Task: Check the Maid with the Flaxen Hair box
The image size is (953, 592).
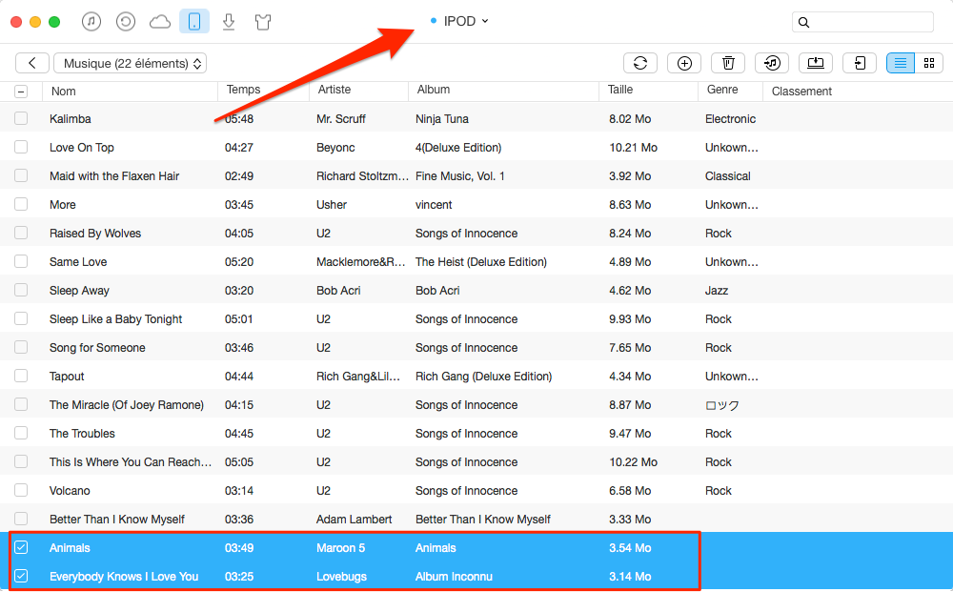Action: tap(21, 175)
